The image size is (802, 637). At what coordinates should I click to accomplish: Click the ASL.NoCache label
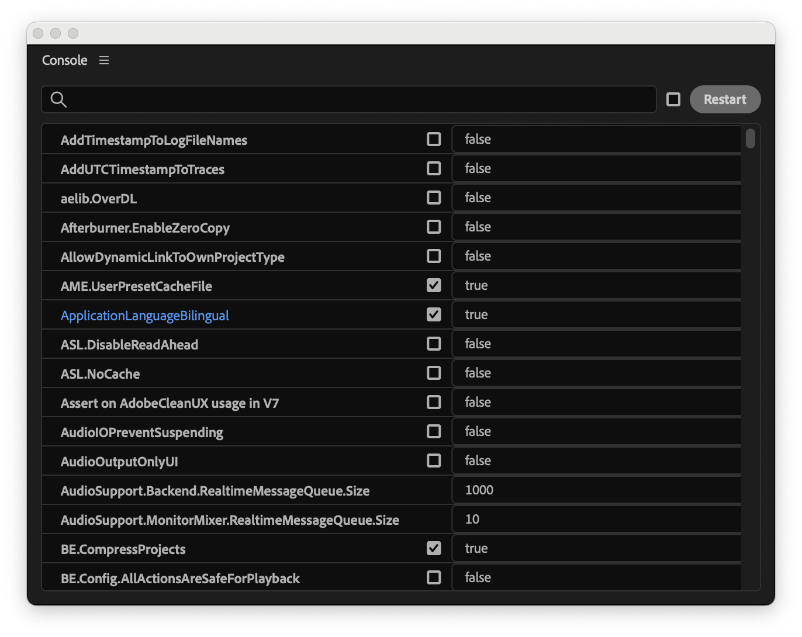[101, 374]
